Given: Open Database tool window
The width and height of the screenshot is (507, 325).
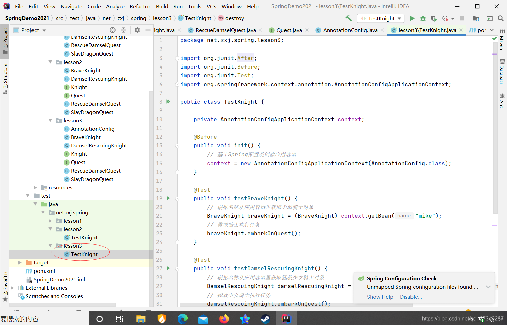Looking at the screenshot, I should point(502,72).
